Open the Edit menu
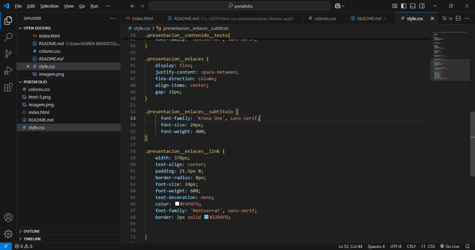Image resolution: width=475 pixels, height=250 pixels. click(x=31, y=6)
